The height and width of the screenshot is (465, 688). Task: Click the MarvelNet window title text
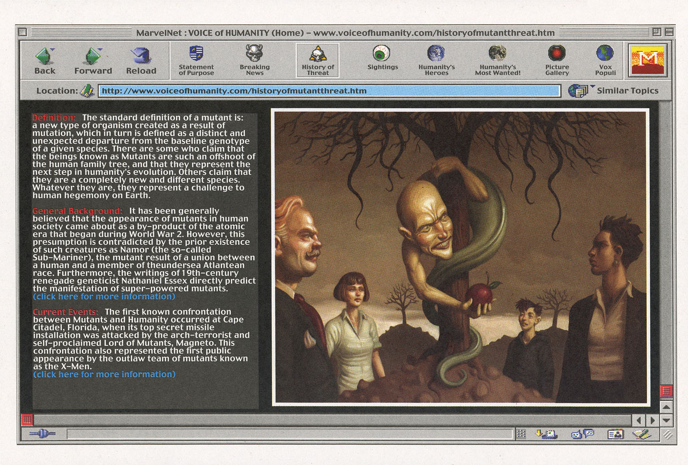(345, 33)
